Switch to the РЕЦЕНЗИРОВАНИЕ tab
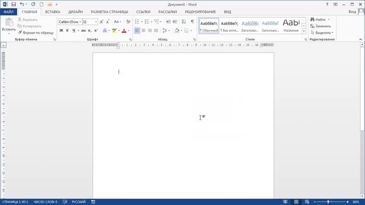365x205 pixels. click(200, 11)
